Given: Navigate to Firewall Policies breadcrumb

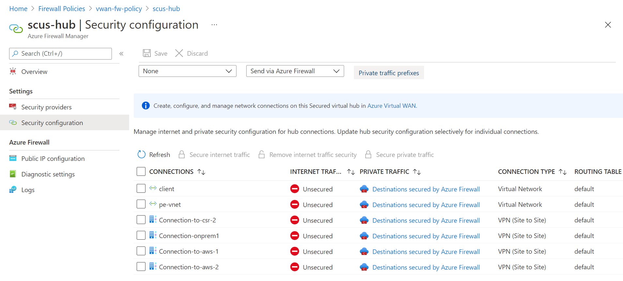Looking at the screenshot, I should (x=62, y=9).
